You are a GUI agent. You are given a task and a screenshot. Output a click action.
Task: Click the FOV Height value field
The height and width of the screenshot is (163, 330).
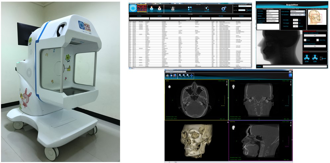[296, 23]
